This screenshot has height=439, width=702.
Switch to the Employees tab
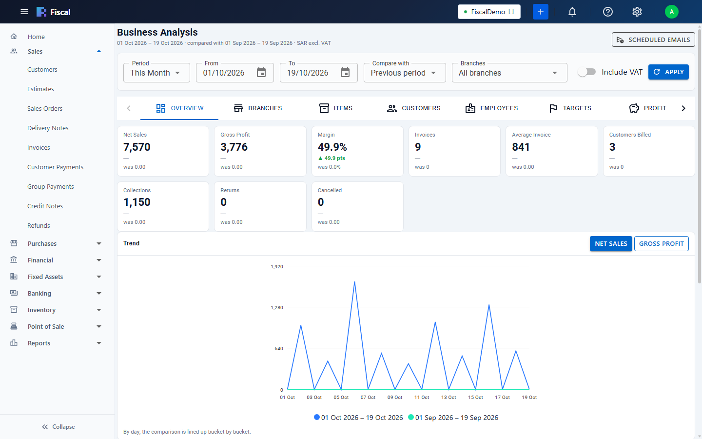[491, 108]
